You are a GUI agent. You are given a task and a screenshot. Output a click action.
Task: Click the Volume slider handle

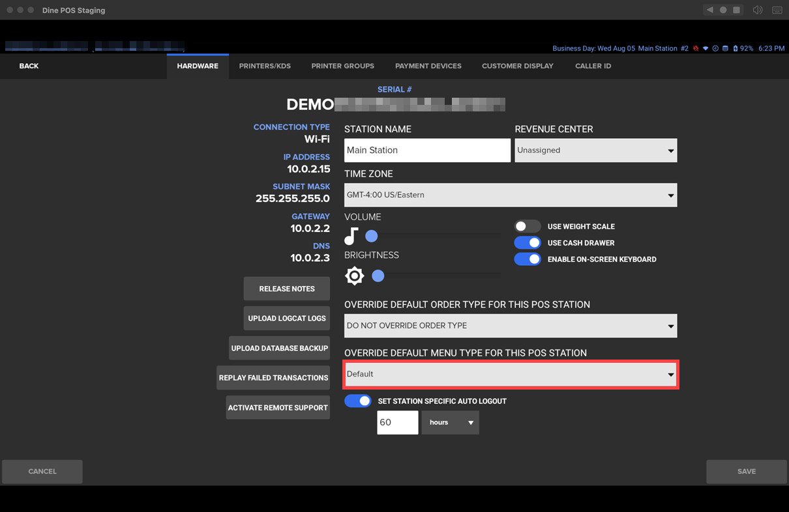pyautogui.click(x=372, y=236)
